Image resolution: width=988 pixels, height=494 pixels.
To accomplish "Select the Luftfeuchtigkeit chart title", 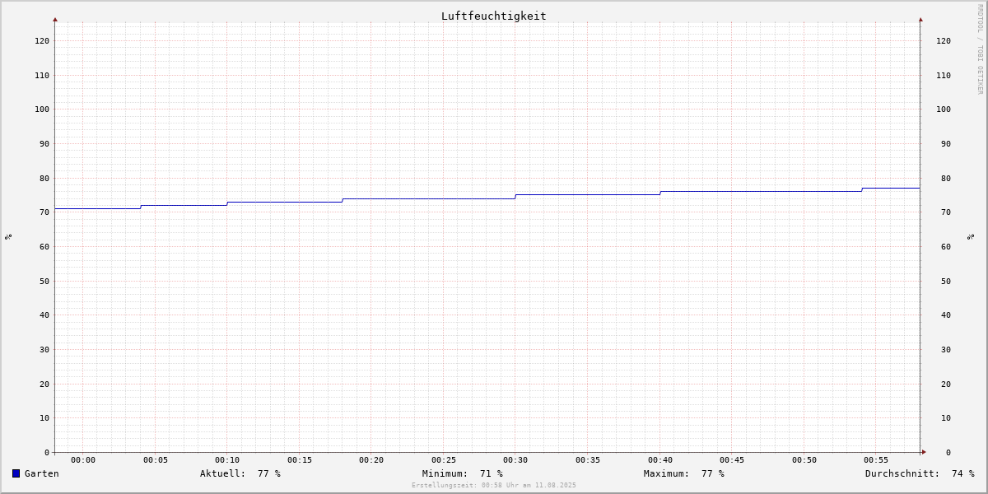I will pyautogui.click(x=494, y=16).
